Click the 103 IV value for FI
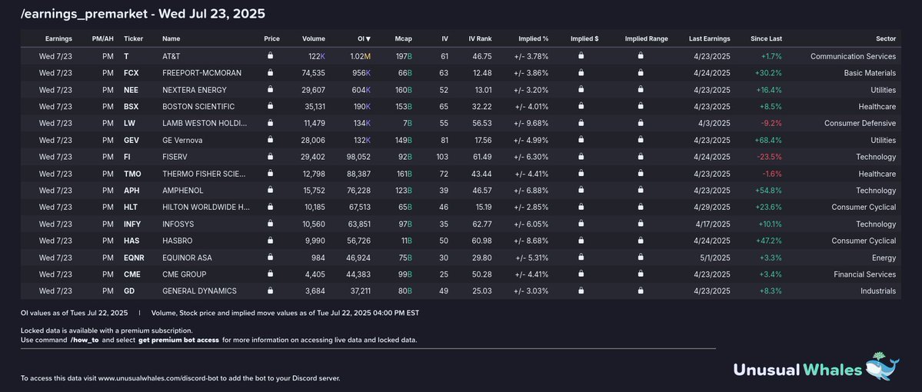This screenshot has width=922, height=392. (x=442, y=157)
